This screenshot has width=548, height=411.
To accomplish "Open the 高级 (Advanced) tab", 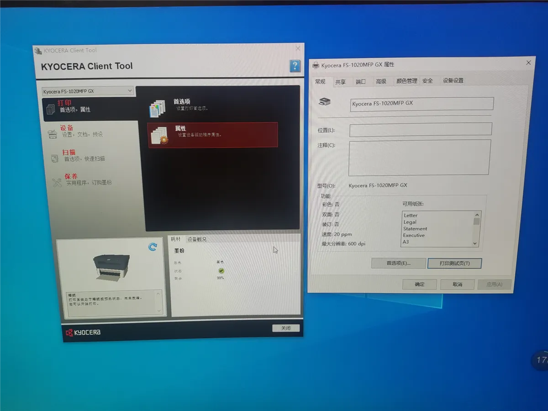I will (381, 81).
